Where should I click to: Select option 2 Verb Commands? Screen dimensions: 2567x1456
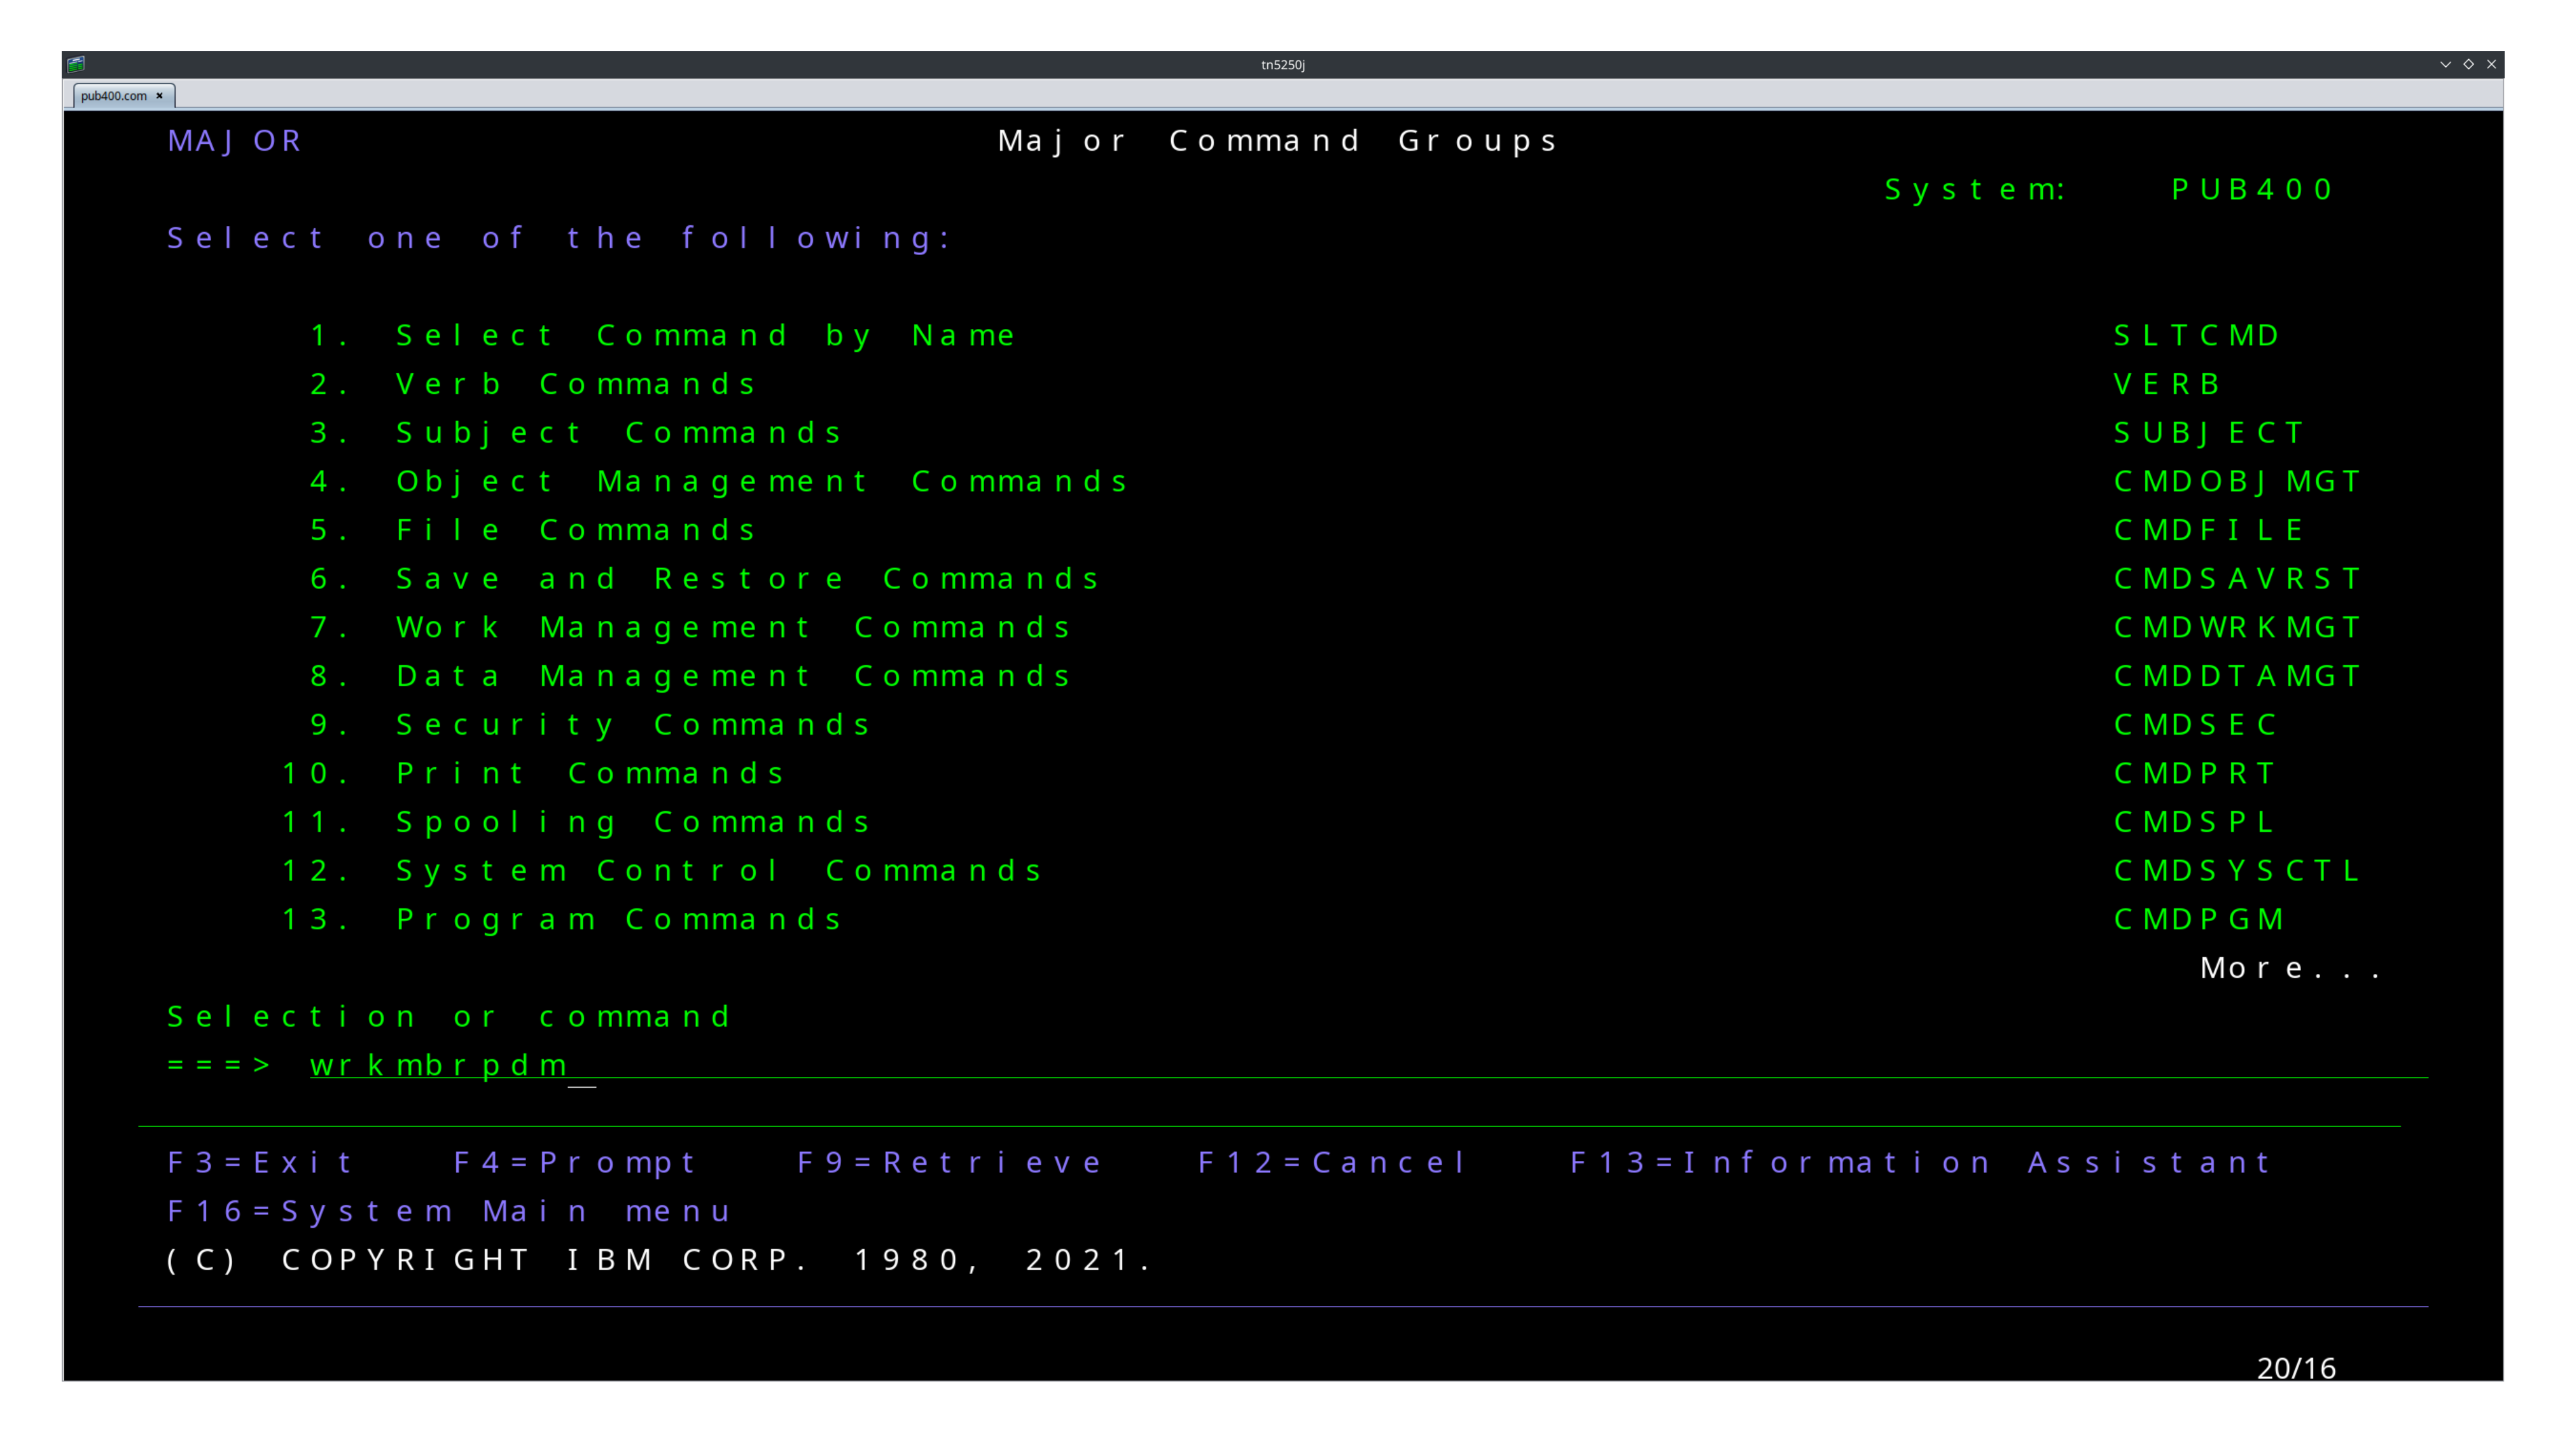coord(532,384)
